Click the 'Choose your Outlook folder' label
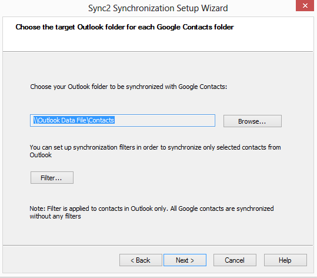The image size is (317, 278). coord(129,87)
